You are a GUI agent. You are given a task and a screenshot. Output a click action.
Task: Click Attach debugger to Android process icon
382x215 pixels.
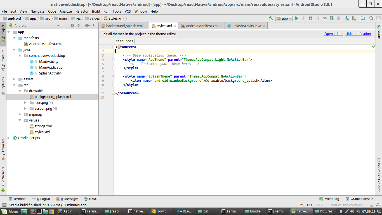pyautogui.click(x=332, y=18)
